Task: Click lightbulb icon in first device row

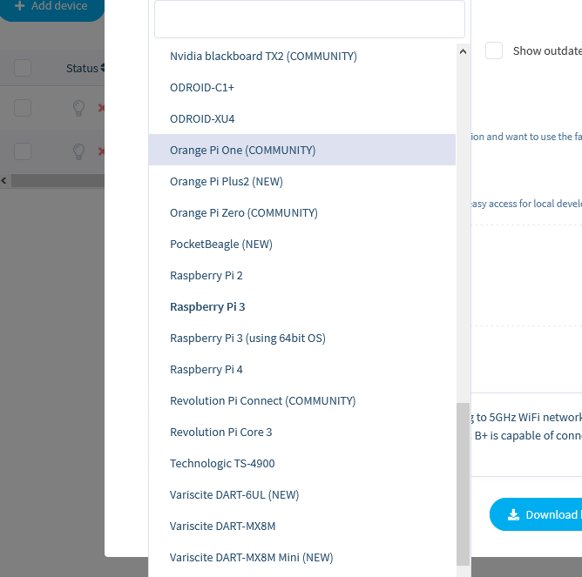Action: pos(78,108)
